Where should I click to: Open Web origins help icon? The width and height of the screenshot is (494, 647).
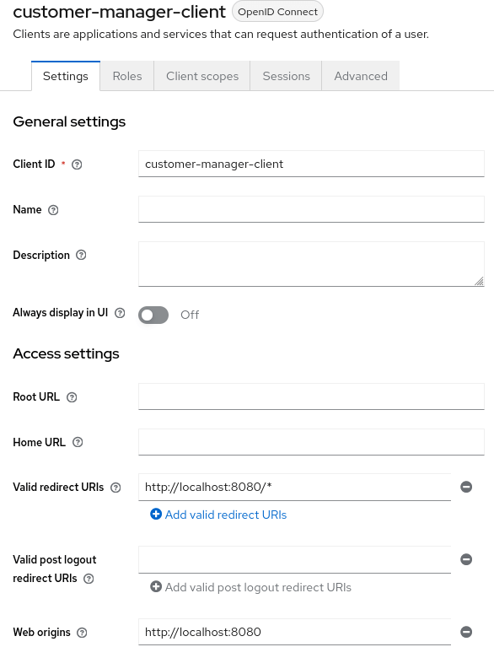coord(82,633)
